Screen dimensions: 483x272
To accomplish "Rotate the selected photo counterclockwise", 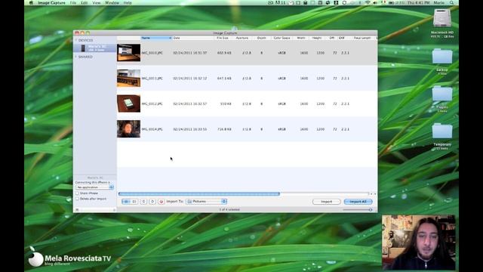I will (x=143, y=202).
